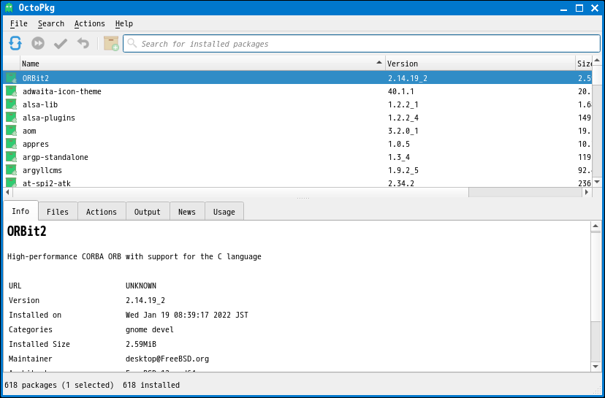Select the at-spi2-atk package row
Image resolution: width=605 pixels, height=398 pixels.
297,183
